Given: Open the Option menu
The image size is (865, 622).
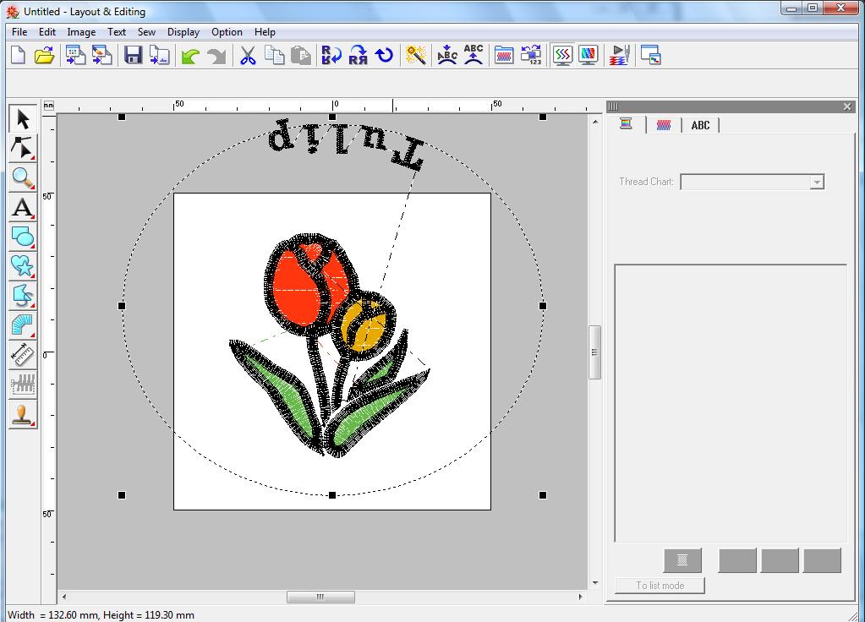Looking at the screenshot, I should point(227,32).
